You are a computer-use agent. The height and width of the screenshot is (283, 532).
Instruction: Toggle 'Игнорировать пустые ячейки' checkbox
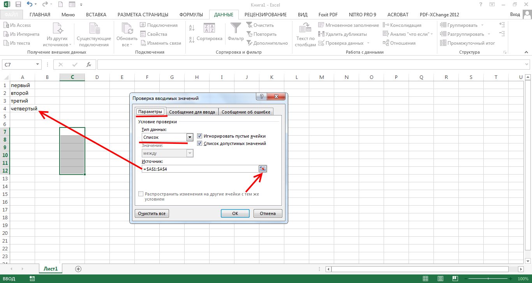pos(200,136)
